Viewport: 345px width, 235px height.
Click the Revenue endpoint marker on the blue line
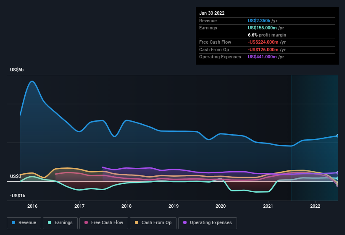click(x=338, y=136)
